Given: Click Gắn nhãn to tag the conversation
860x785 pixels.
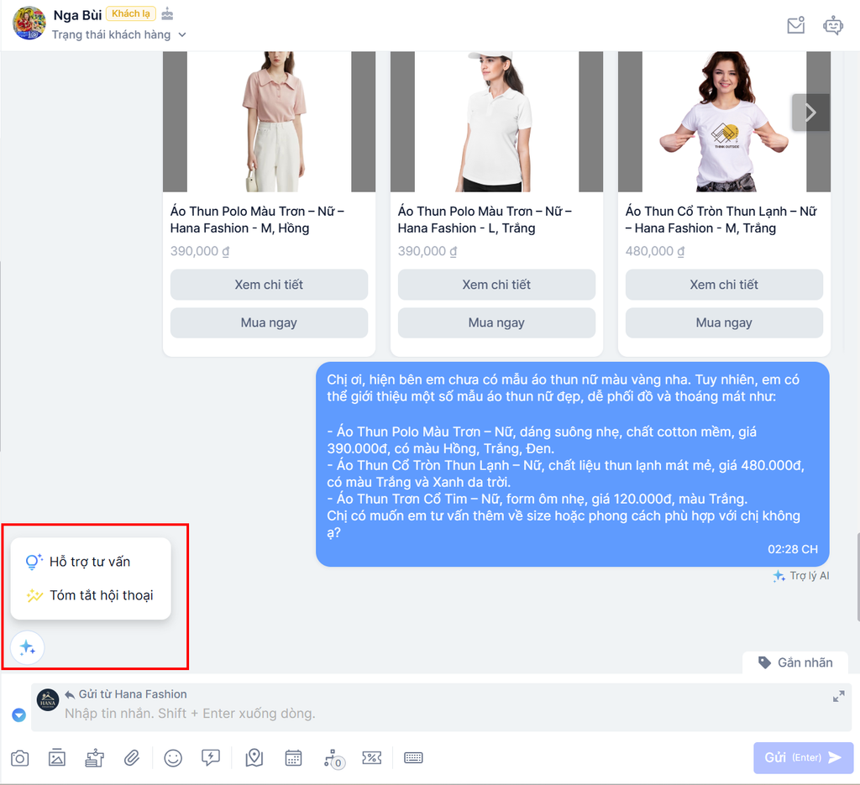Looking at the screenshot, I should [794, 662].
